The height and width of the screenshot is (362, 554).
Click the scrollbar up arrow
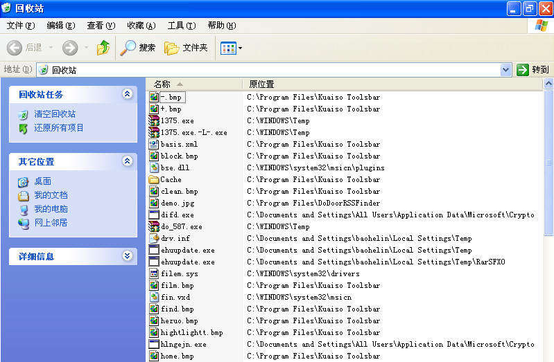pyautogui.click(x=548, y=83)
